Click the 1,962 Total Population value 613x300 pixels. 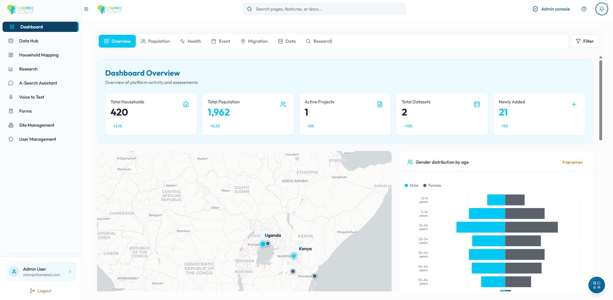coord(219,112)
